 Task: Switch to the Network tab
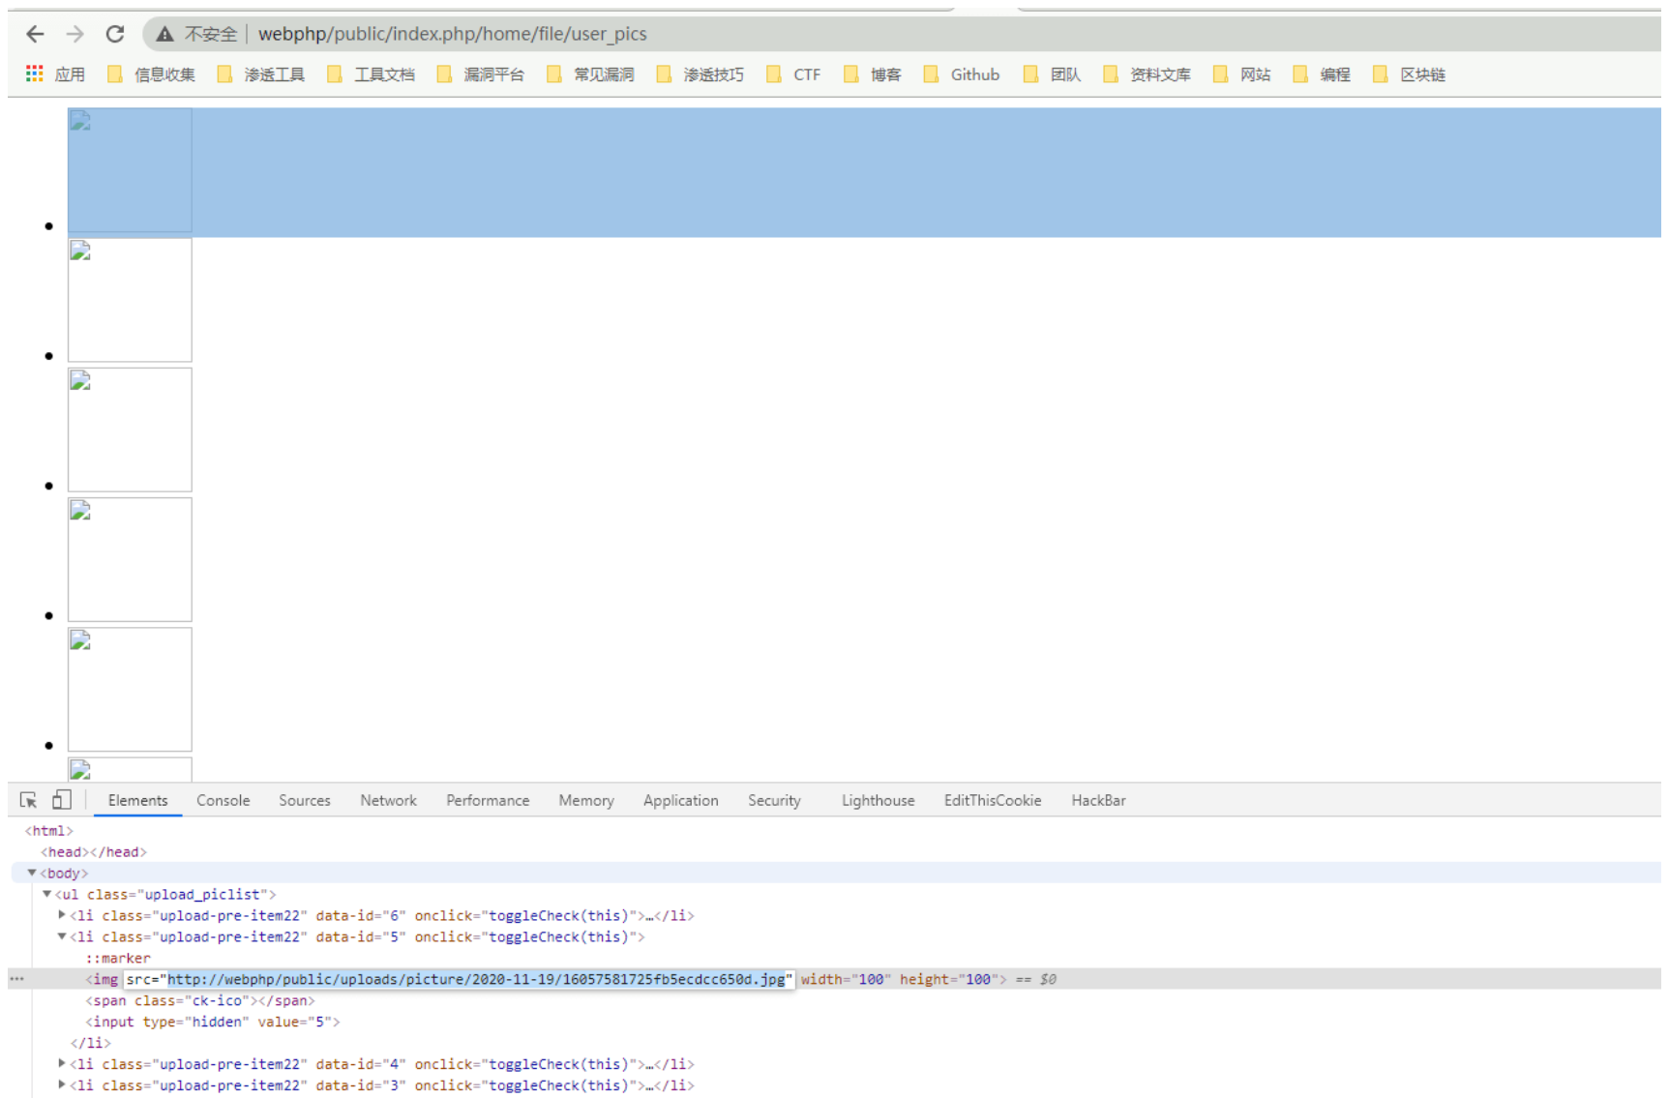388,800
